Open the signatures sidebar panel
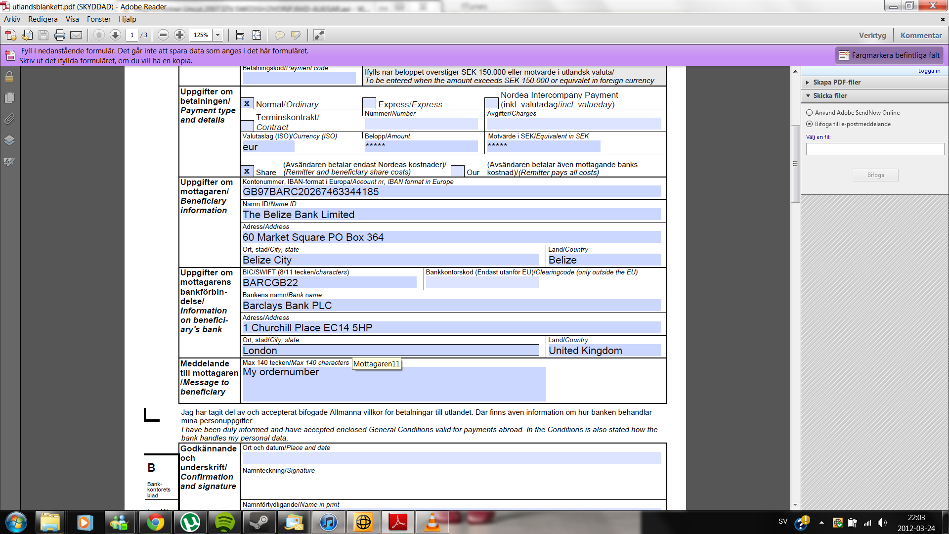The image size is (949, 534). coord(9,162)
